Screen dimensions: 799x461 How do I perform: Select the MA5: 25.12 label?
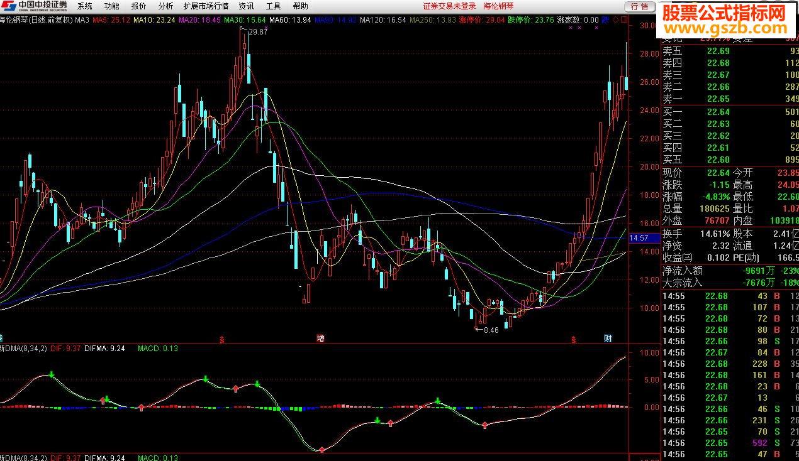(111, 20)
